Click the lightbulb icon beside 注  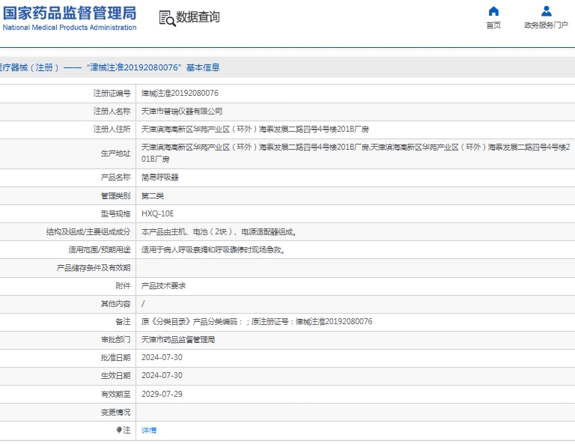pyautogui.click(x=119, y=430)
